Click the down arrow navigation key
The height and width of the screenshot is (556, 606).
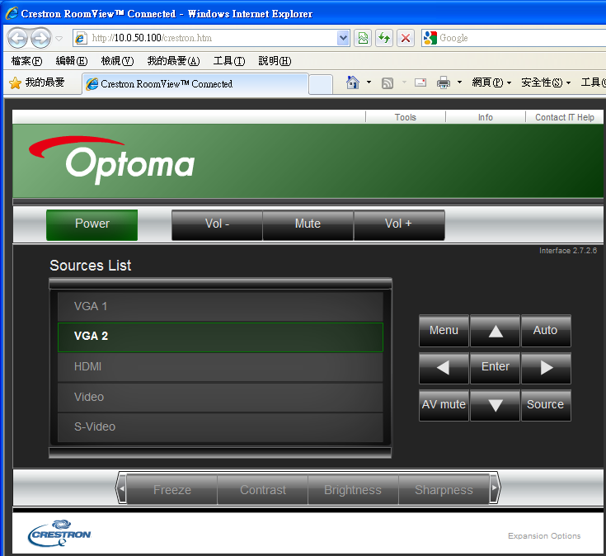click(495, 405)
